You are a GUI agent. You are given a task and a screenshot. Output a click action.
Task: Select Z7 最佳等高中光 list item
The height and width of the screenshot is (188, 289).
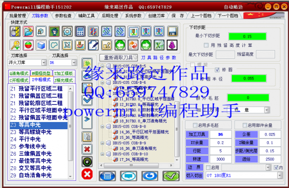tap(39, 161)
